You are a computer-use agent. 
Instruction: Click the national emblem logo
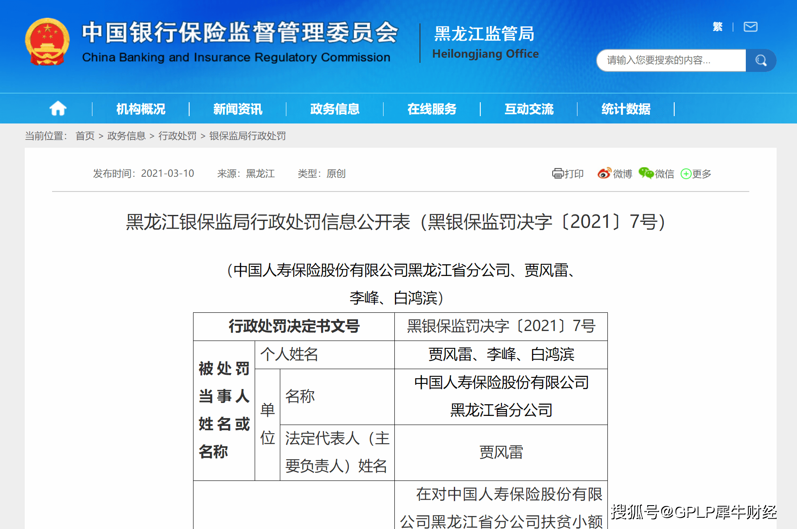point(47,42)
